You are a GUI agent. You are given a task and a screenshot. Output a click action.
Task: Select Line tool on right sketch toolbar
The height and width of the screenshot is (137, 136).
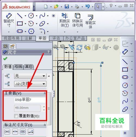[125, 62]
